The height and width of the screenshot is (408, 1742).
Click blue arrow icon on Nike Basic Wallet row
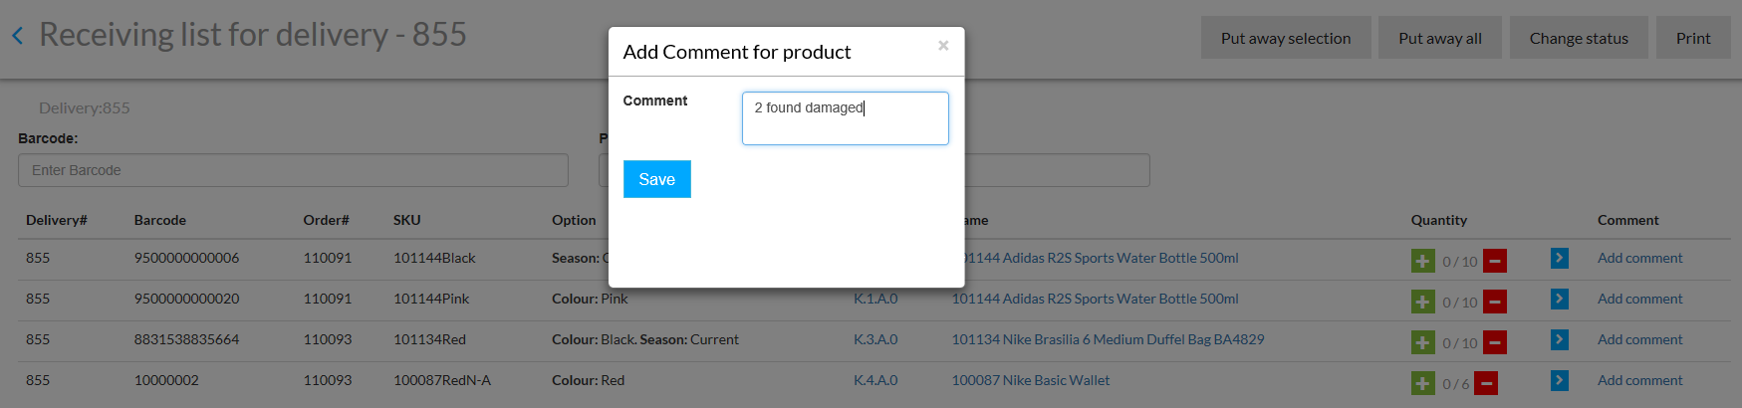coord(1560,380)
